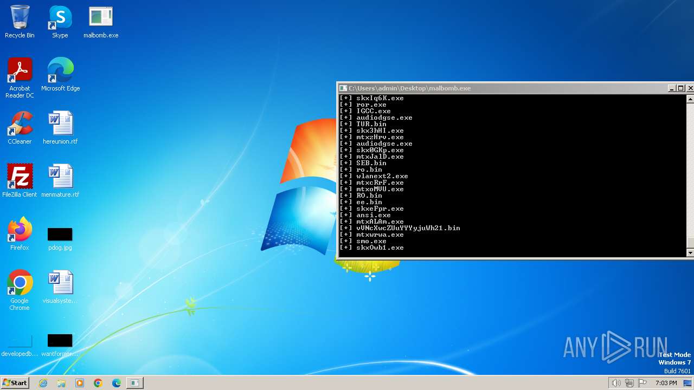Click the skxOwb1.exe console line
This screenshot has height=390, width=694.
coord(372,248)
